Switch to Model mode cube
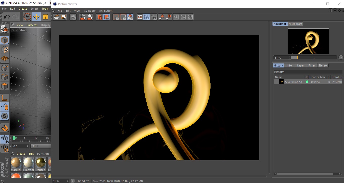This screenshot has width=344, height=183. tap(5, 40)
